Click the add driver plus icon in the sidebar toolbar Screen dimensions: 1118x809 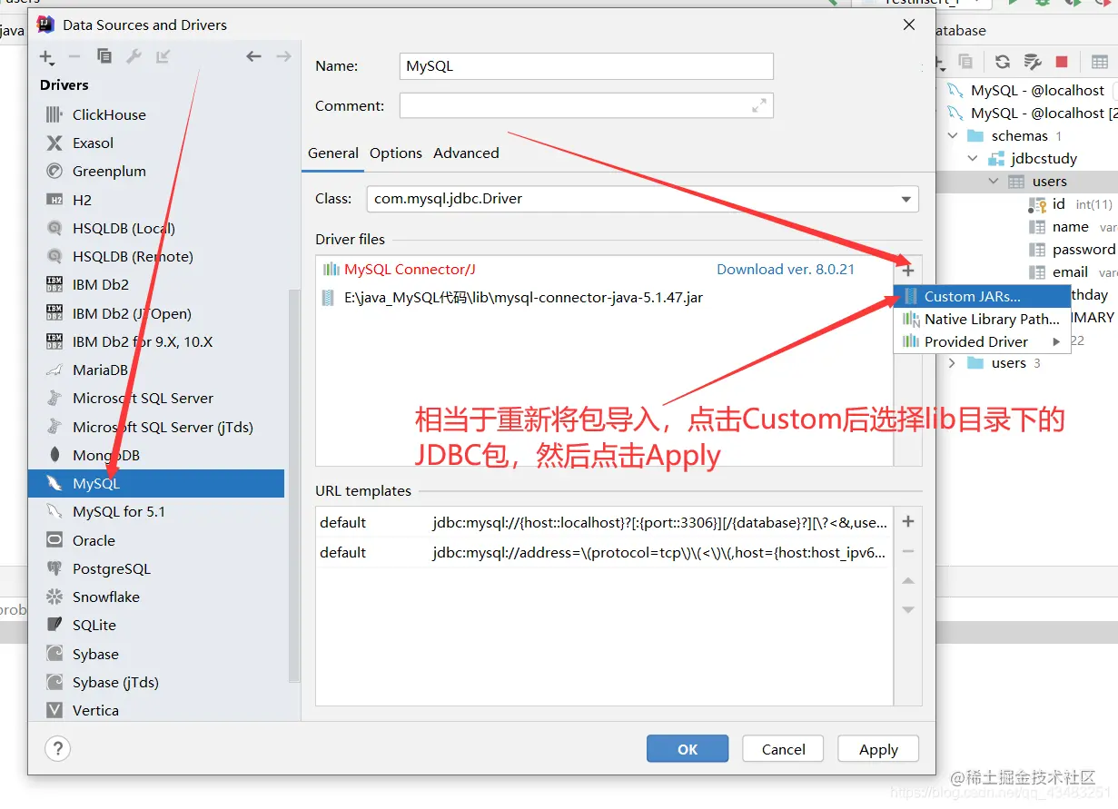(46, 57)
